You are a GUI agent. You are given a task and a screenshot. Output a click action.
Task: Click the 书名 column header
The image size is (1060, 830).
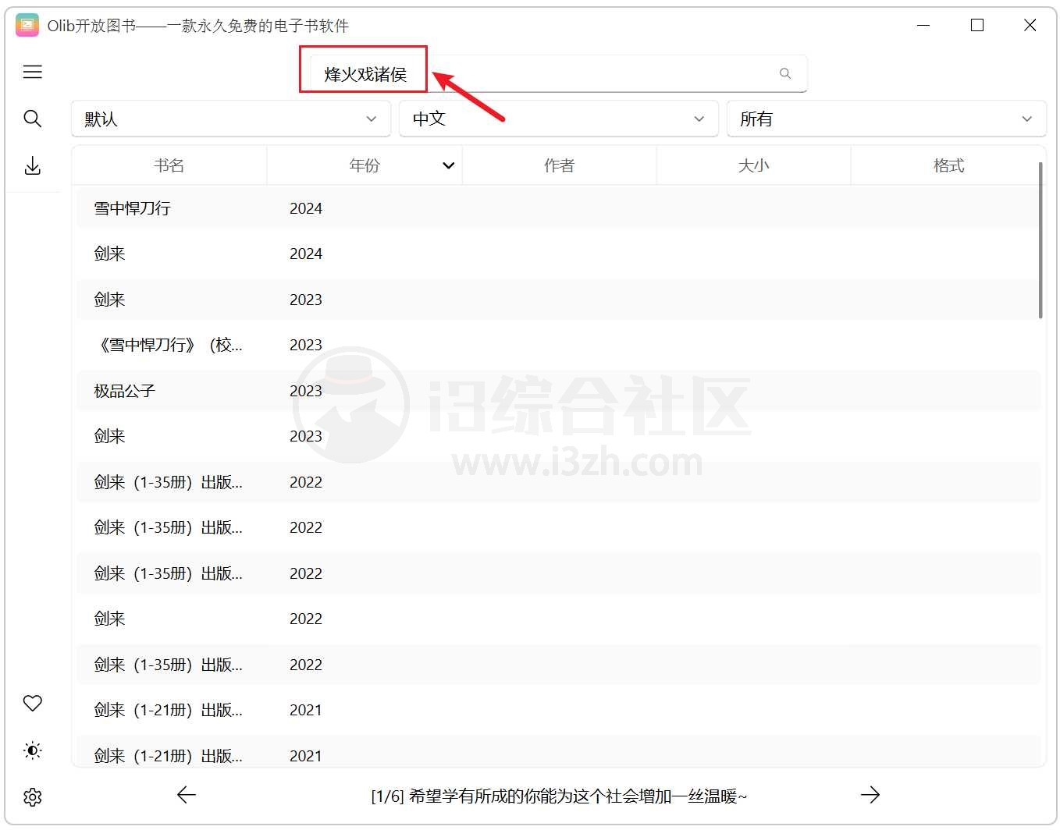tap(169, 165)
